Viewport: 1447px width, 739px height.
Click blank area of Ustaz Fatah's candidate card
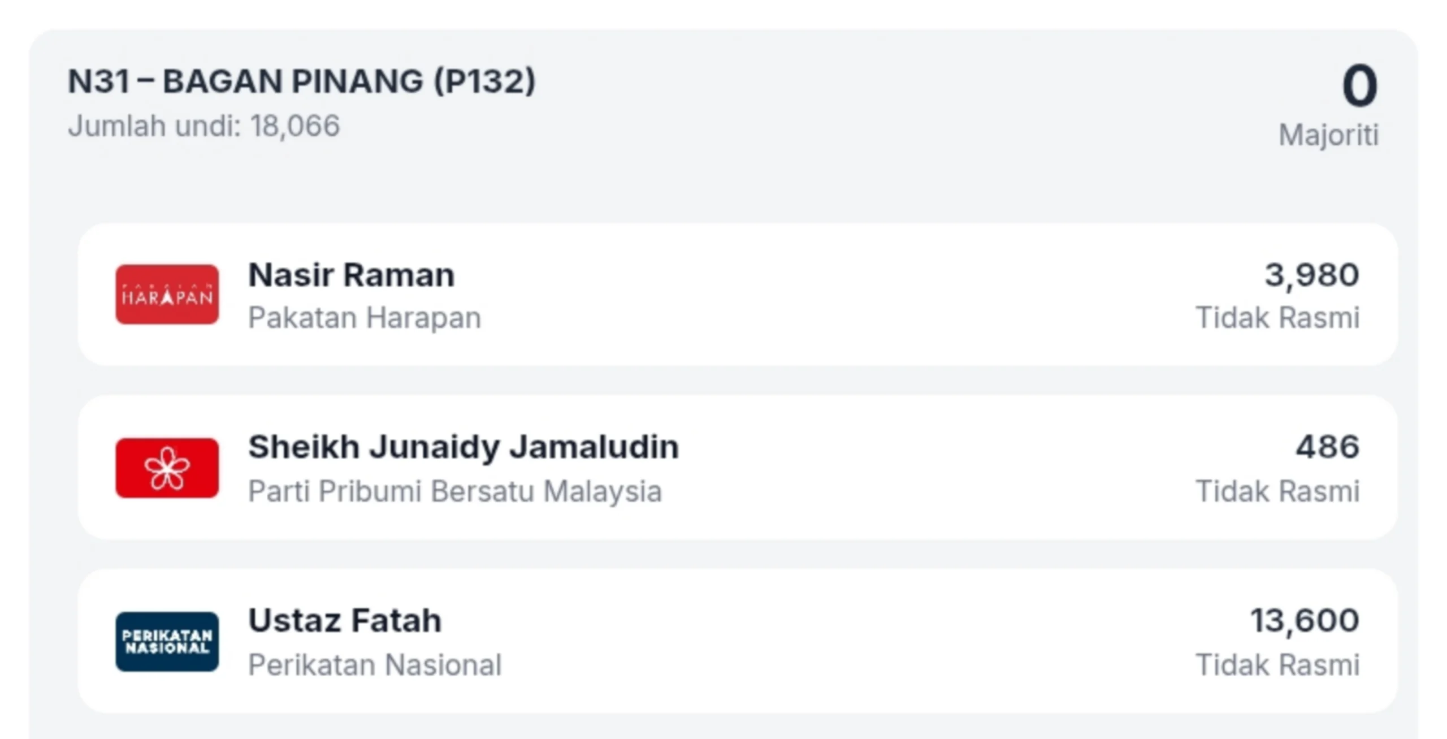848,642
